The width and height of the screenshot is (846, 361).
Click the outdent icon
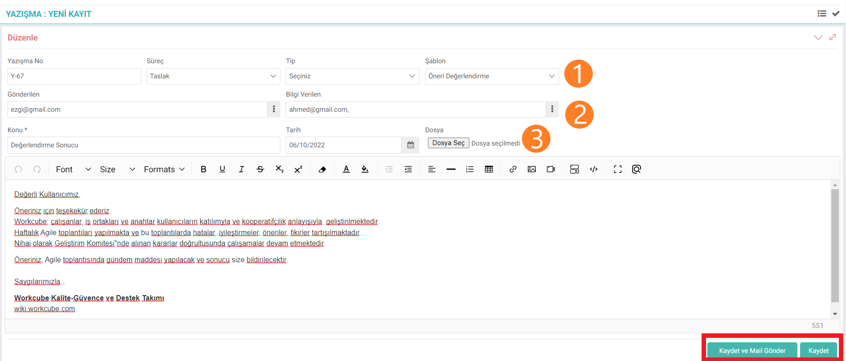[x=389, y=169]
